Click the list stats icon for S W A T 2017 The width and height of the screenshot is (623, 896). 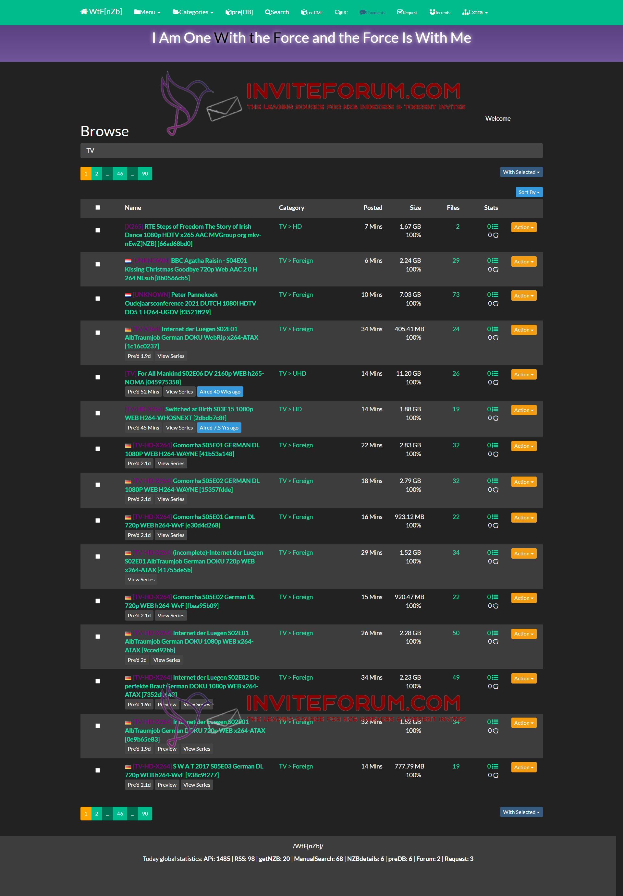495,767
